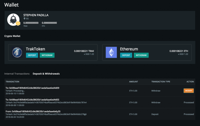The image size is (200, 126).
Task: Click address ending 6ed4d55
Action: [x=32, y=99]
